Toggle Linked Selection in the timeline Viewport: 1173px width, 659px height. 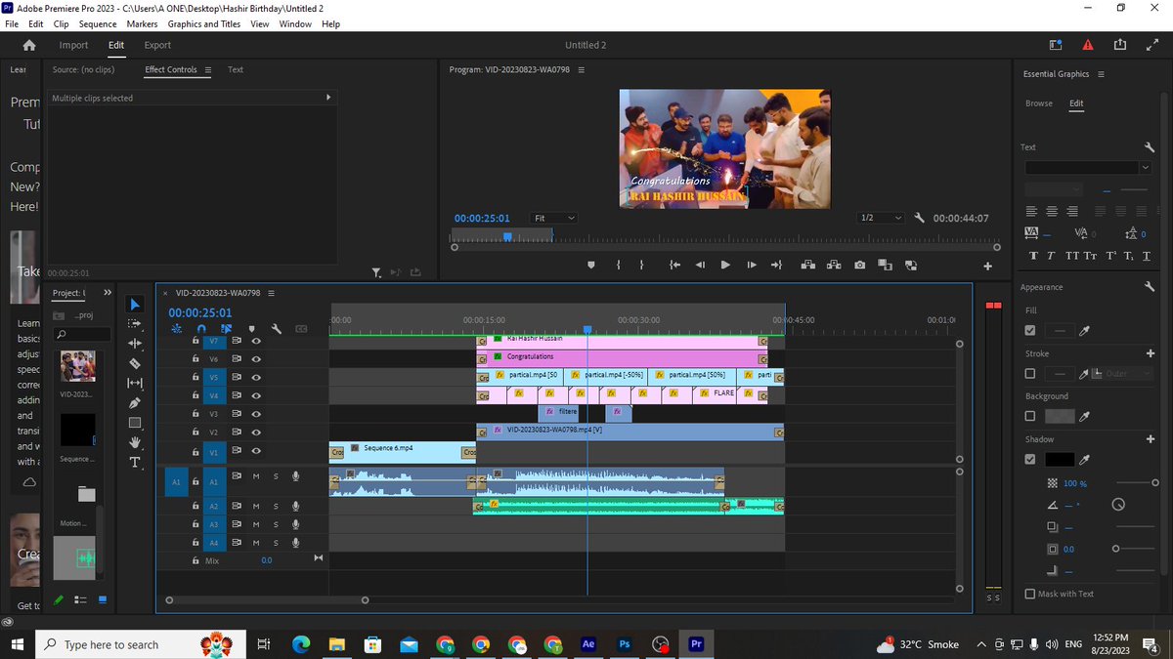226,329
